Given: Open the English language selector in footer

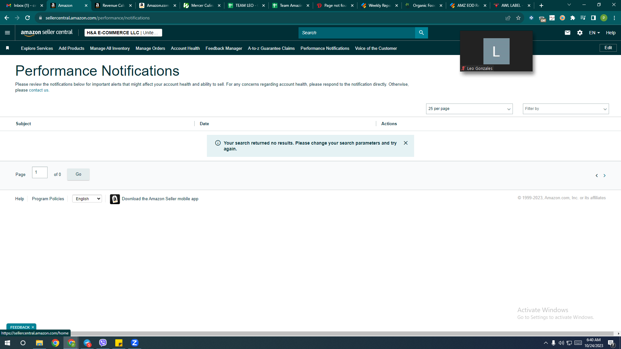Looking at the screenshot, I should [x=87, y=199].
